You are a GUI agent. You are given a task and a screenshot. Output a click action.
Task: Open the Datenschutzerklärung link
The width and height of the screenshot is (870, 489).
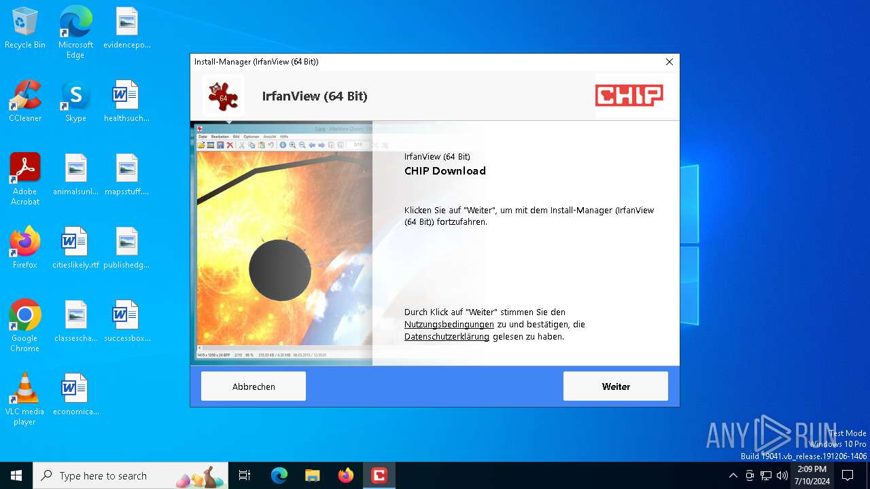[x=447, y=337]
